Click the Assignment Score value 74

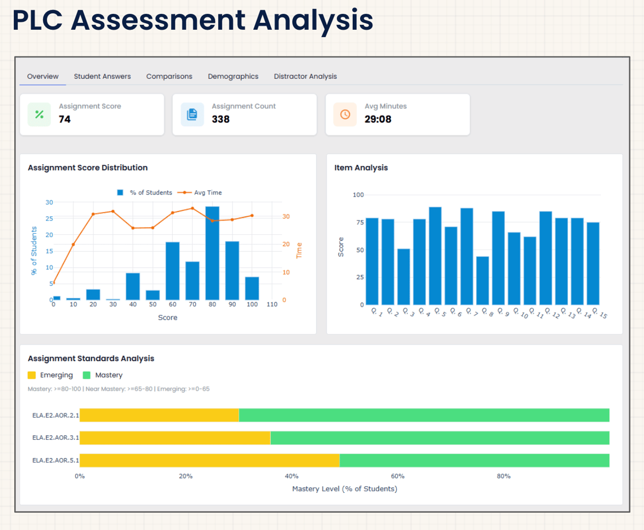click(x=65, y=119)
